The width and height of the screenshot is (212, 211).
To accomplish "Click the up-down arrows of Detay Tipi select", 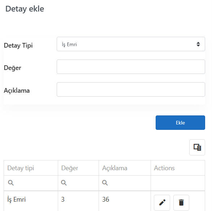I will coord(198,44).
